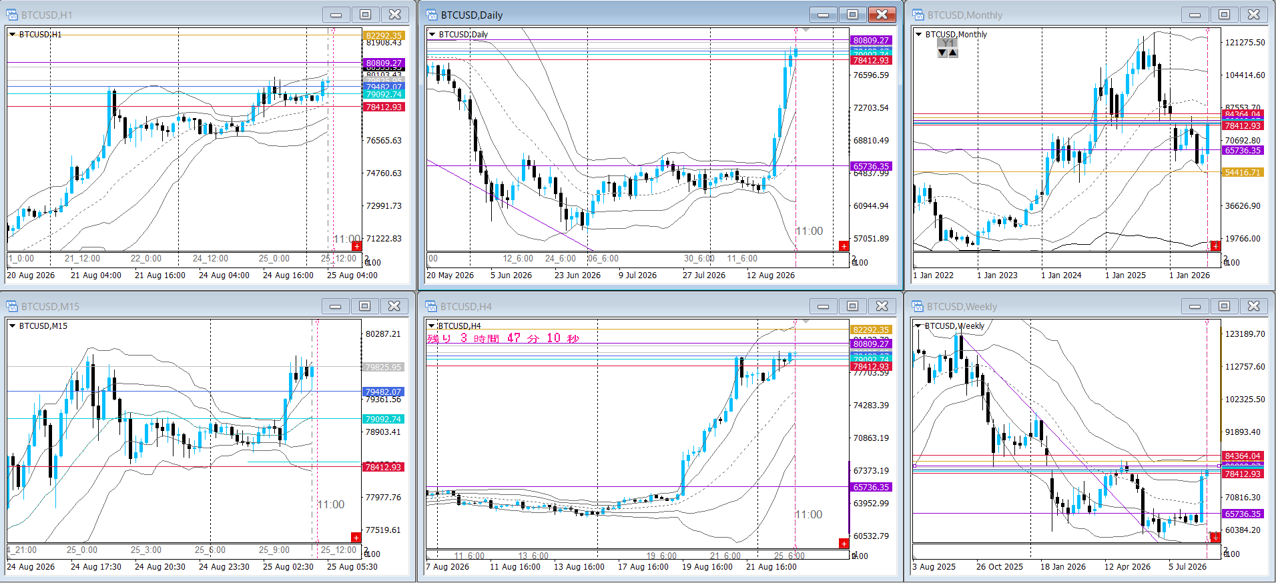Click the chart icon in BTCUSD,Monthly title bar
This screenshot has width=1276, height=583.
(918, 15)
